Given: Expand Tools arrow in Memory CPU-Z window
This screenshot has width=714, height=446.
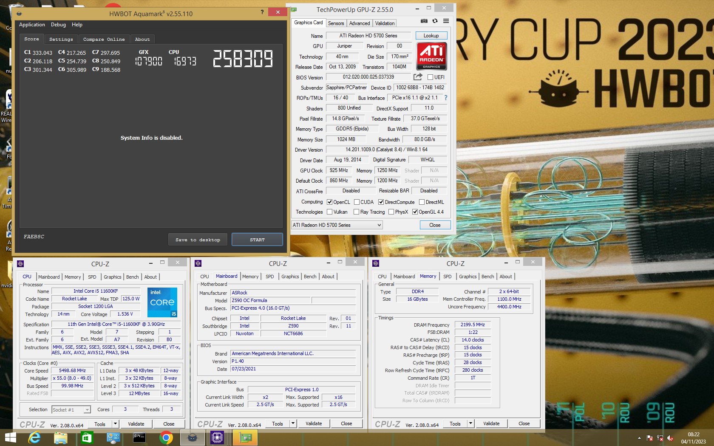Looking at the screenshot, I should [470, 424].
